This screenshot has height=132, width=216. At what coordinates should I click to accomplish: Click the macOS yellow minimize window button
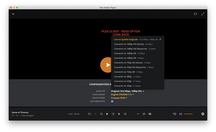click(14, 7)
